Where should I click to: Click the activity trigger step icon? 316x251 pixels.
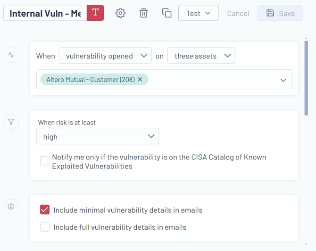click(x=11, y=55)
